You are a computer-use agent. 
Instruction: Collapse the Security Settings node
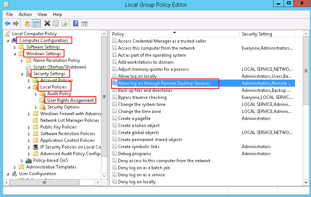tap(22, 74)
